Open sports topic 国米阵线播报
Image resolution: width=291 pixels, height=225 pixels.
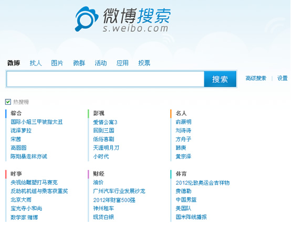click(191, 217)
